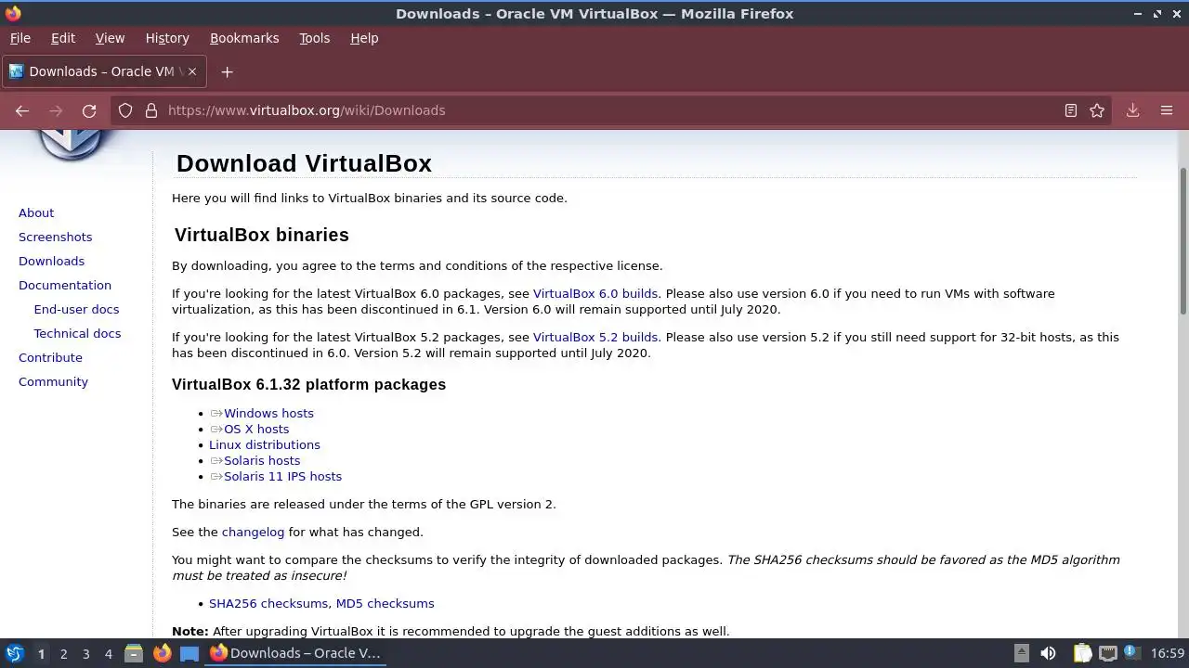This screenshot has height=668, width=1189.
Task: Switch to virtual desktop 1
Action: click(41, 653)
